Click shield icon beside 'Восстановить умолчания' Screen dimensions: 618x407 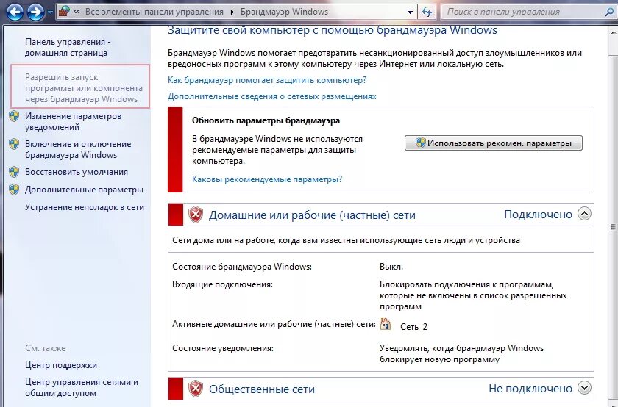click(14, 172)
